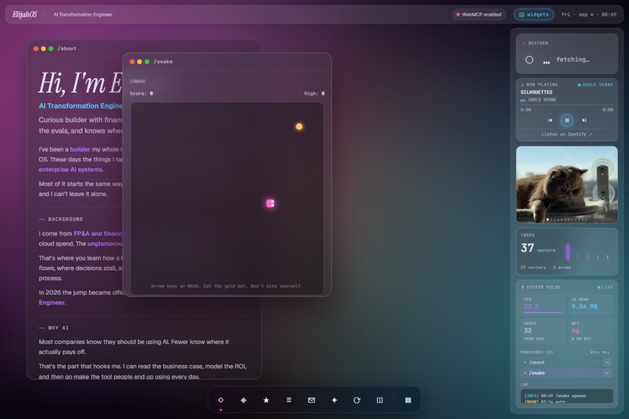
Task: Skip to previous track in Now Playing
Action: (550, 120)
